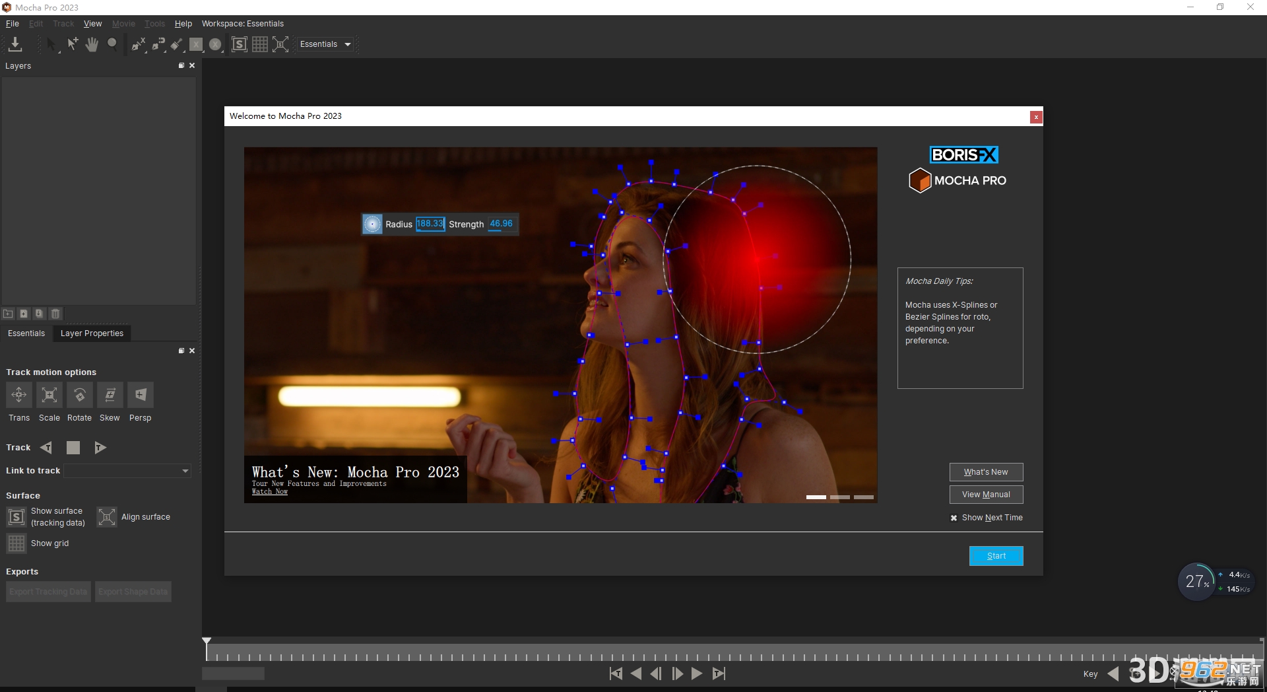This screenshot has width=1267, height=692.
Task: Select the second banner slide indicator
Action: pyautogui.click(x=840, y=497)
